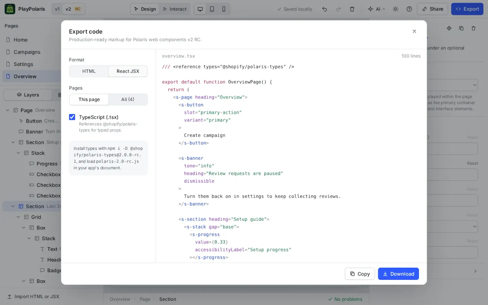Click the redo arrow icon
This screenshot has width=488, height=305.
pyautogui.click(x=338, y=9)
